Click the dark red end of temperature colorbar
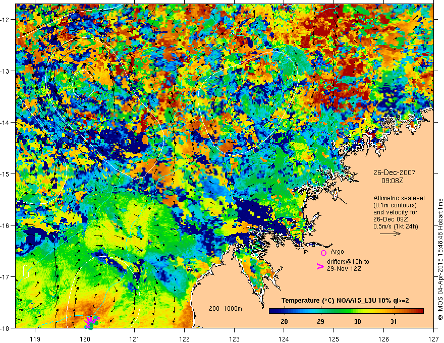Image resolution: width=444 pixels, height=343 pixels. point(421,311)
